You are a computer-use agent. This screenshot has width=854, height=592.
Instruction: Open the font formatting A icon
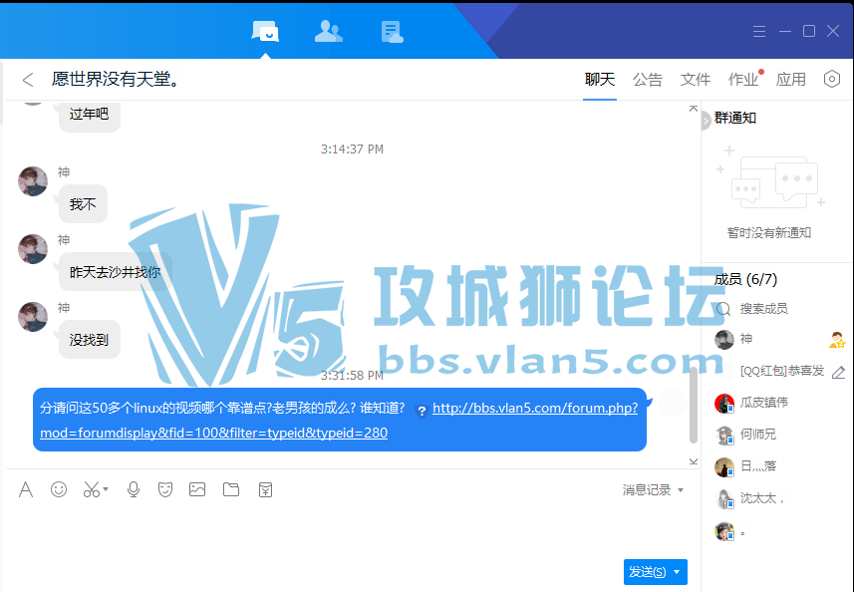point(26,489)
